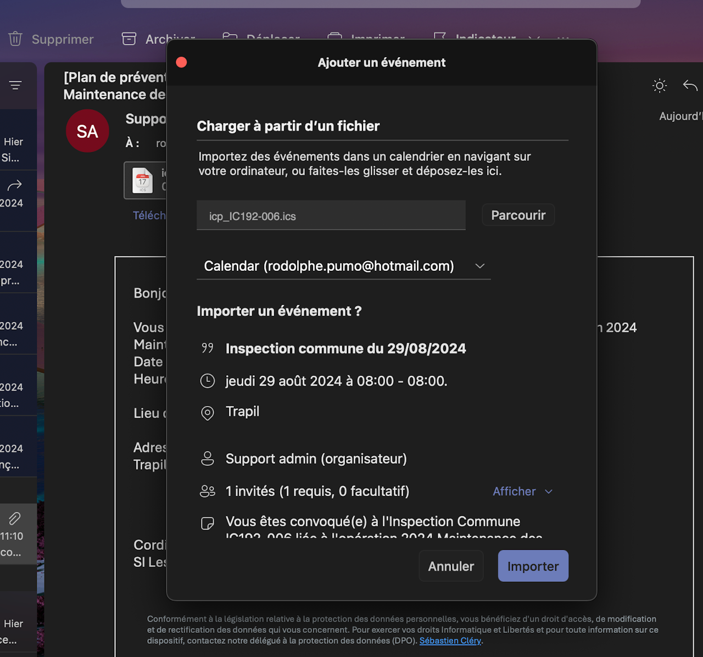Click the clock icon beside event date
Screen dimensions: 703x657
(x=208, y=381)
